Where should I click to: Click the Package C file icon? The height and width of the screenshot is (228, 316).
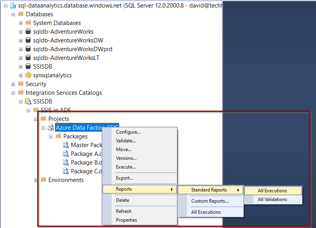(66, 171)
